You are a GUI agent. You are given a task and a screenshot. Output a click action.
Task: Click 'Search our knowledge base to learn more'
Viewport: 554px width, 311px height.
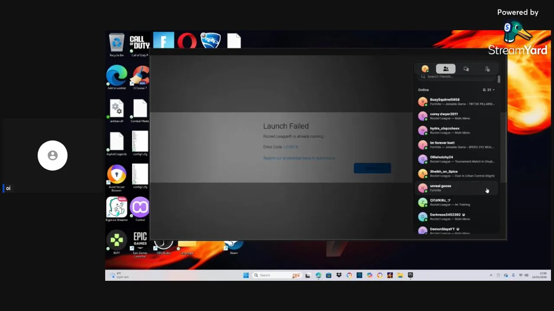[299, 158]
